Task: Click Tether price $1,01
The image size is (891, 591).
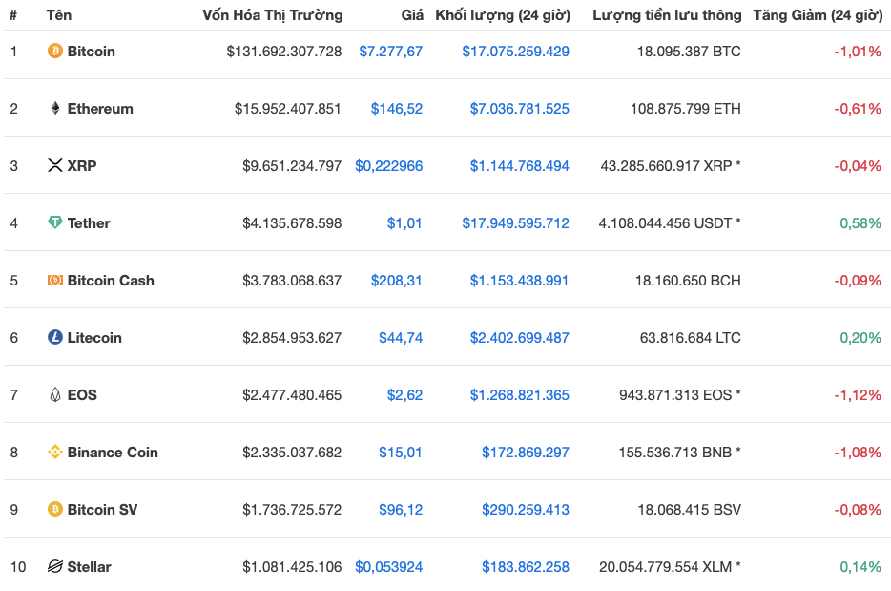Action: point(404,223)
